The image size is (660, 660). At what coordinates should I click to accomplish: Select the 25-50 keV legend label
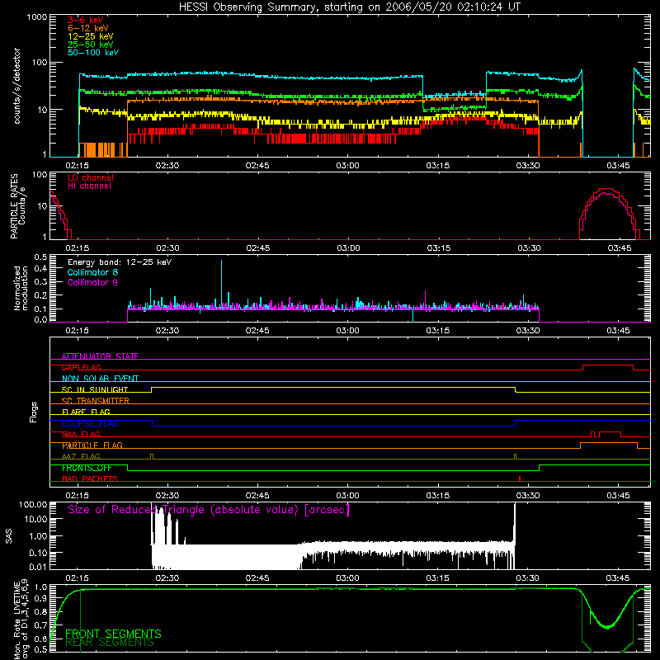click(91, 45)
